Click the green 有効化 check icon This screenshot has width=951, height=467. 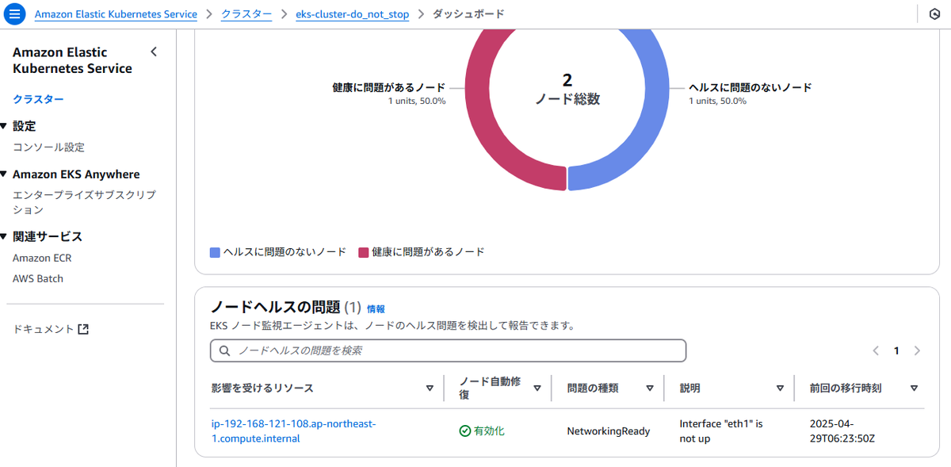click(465, 431)
